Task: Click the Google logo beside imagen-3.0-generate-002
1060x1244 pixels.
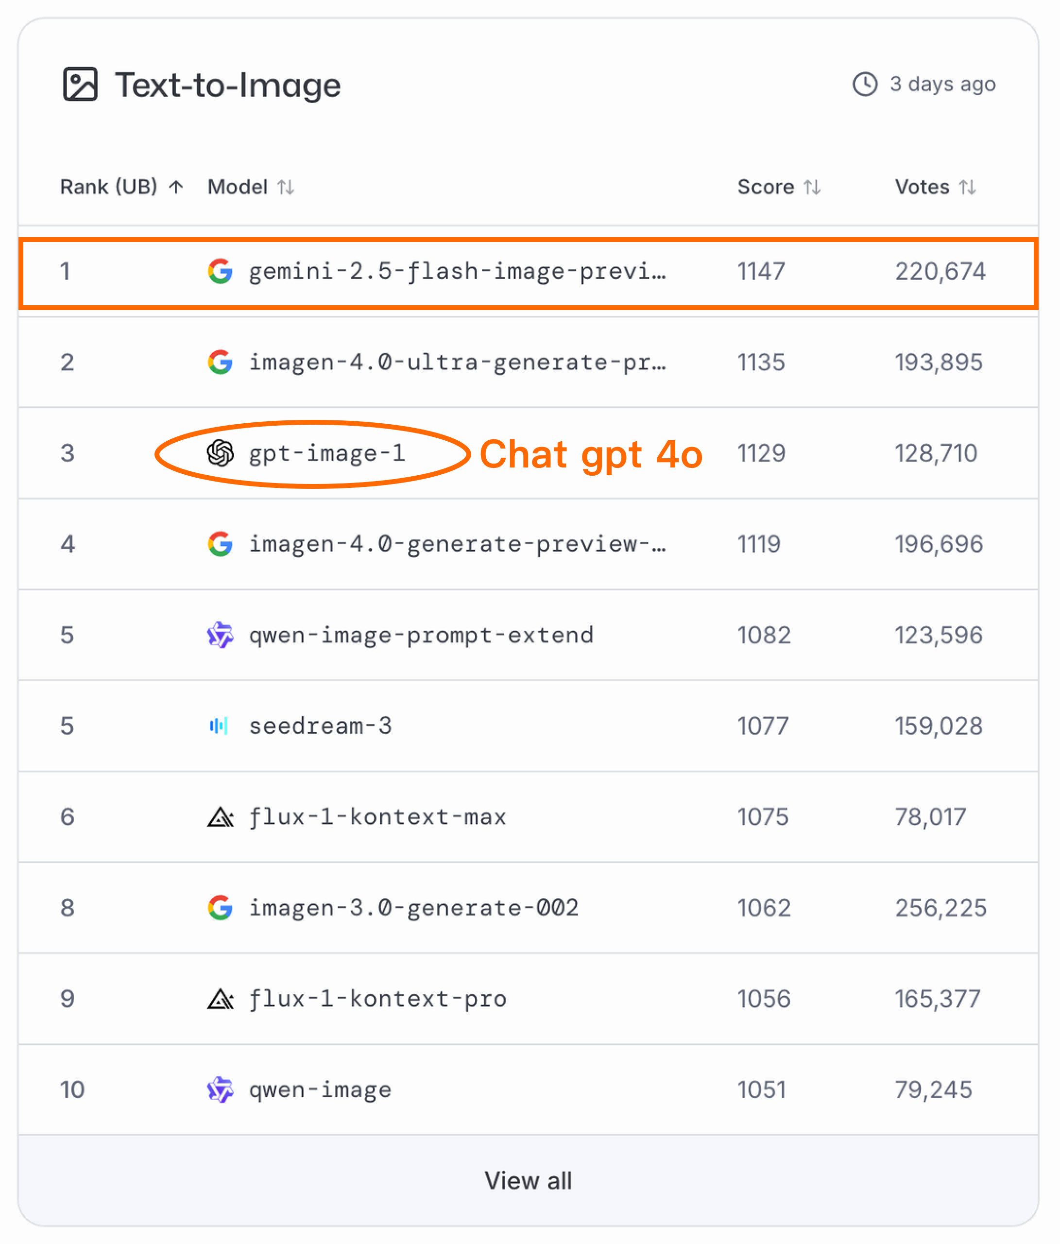Action: (220, 908)
